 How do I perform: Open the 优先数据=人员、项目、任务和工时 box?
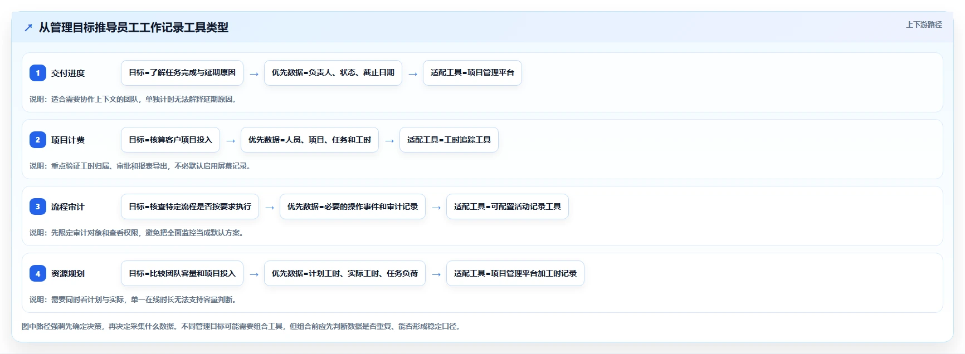310,140
